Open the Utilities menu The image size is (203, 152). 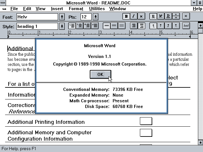tap(97, 9)
